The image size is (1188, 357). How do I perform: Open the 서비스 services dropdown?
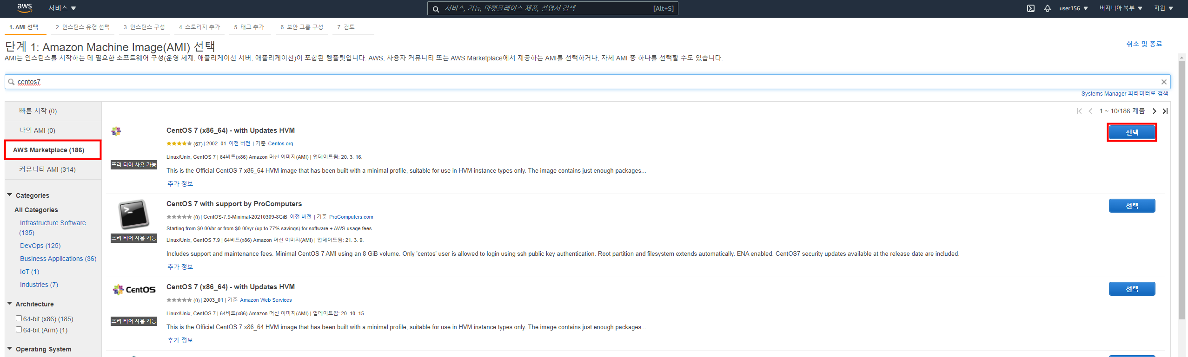pyautogui.click(x=62, y=8)
